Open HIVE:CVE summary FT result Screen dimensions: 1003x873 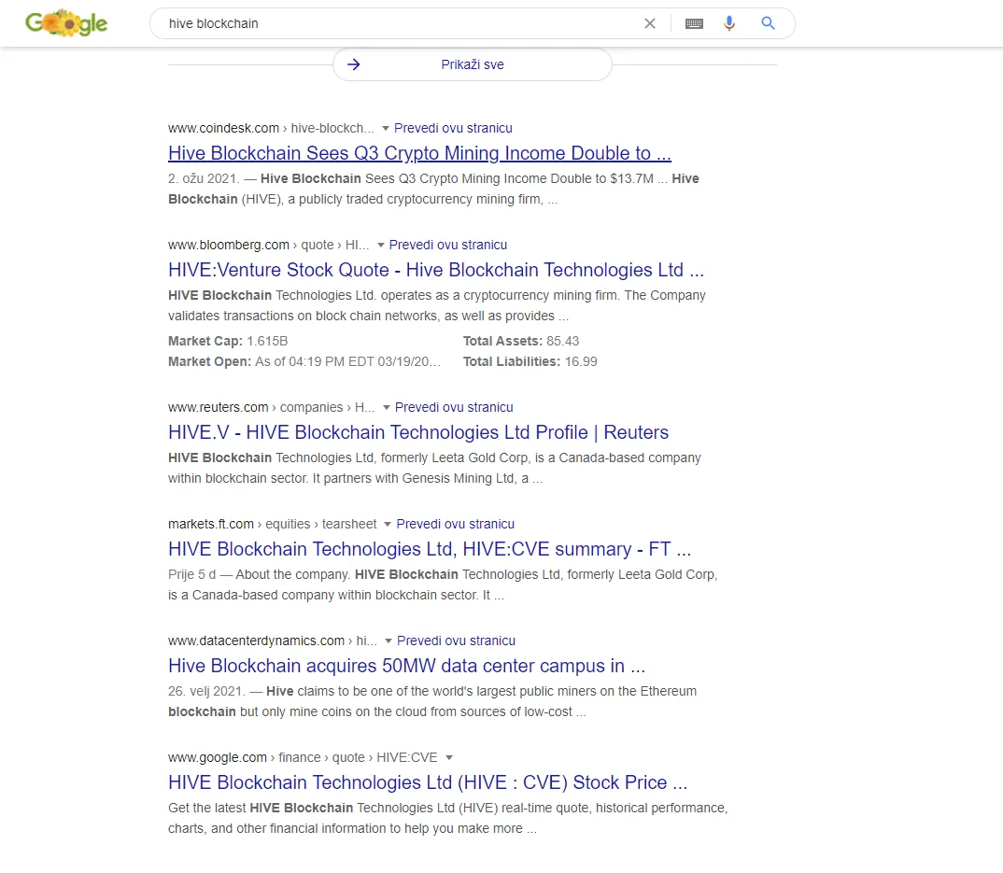click(x=430, y=549)
